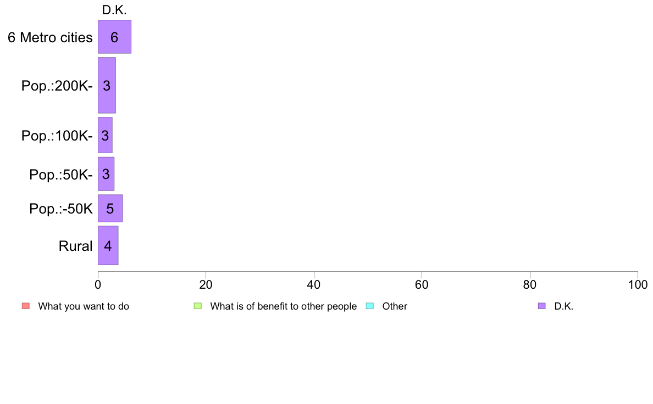Click the purple D.K. legend swatch

[x=542, y=306]
